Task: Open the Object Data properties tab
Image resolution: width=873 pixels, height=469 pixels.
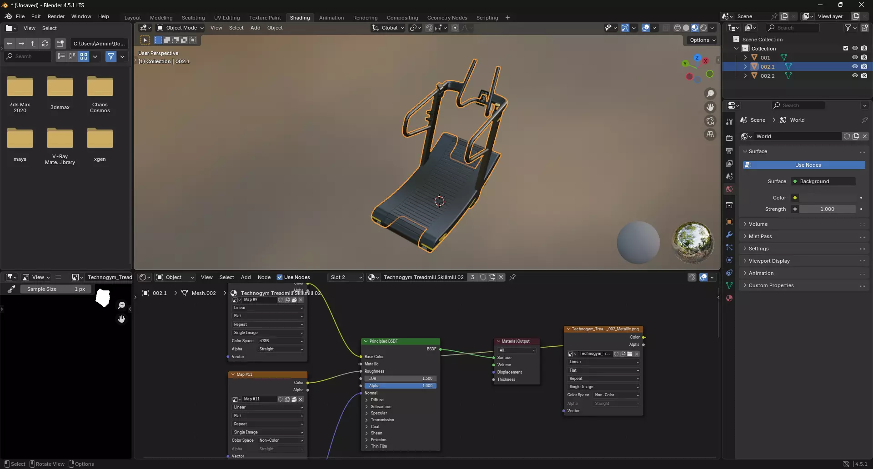Action: [729, 286]
